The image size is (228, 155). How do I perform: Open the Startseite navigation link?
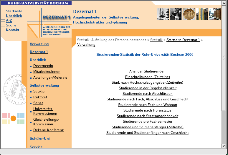point(14,11)
